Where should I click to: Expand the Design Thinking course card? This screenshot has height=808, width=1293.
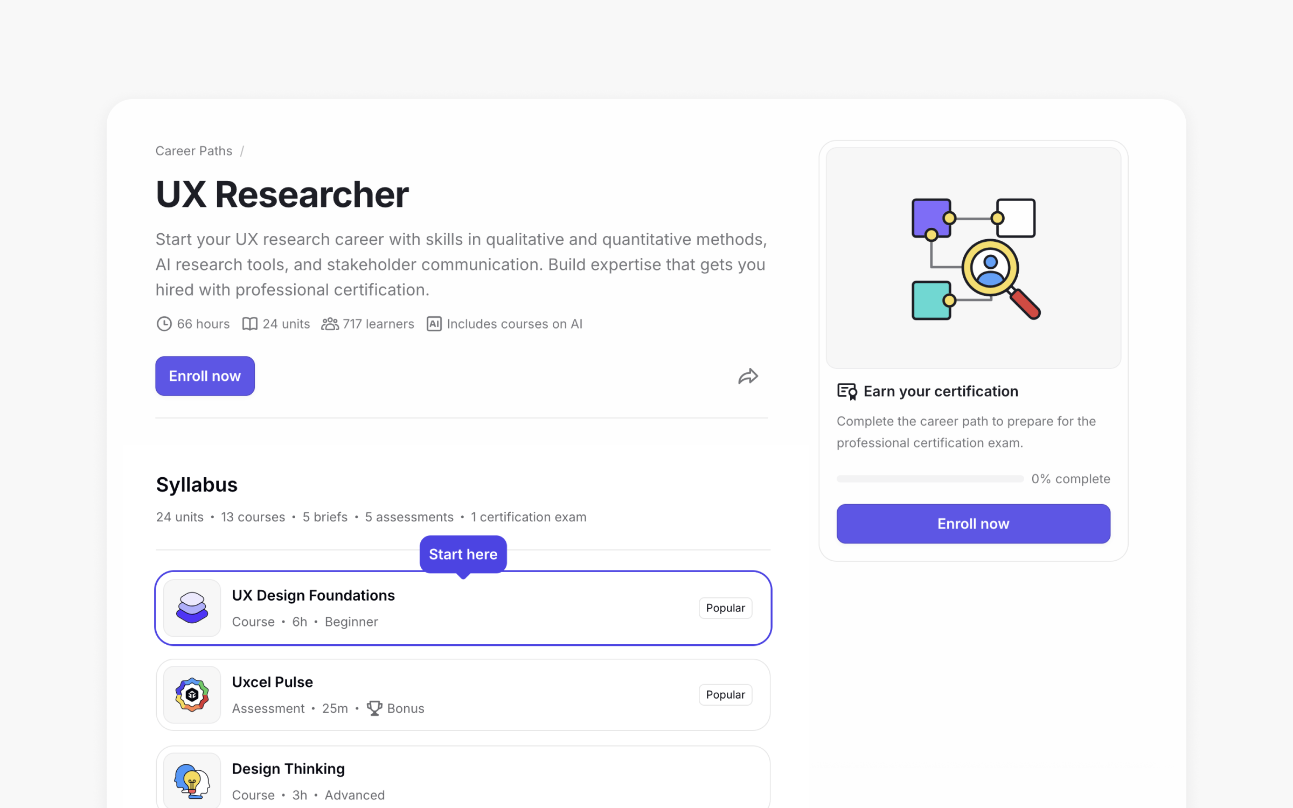coord(463,779)
